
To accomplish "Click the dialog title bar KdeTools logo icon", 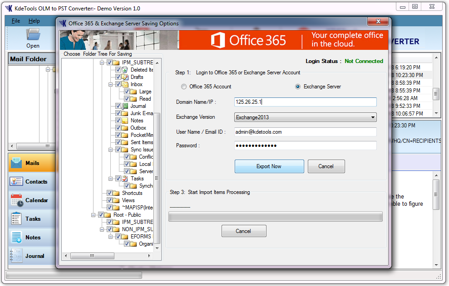I will click(x=63, y=23).
